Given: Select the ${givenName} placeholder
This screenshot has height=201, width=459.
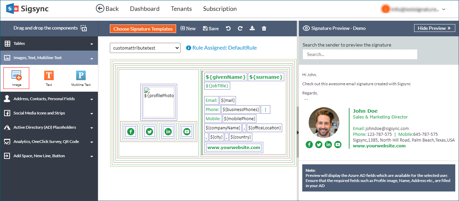Looking at the screenshot, I should coord(226,77).
